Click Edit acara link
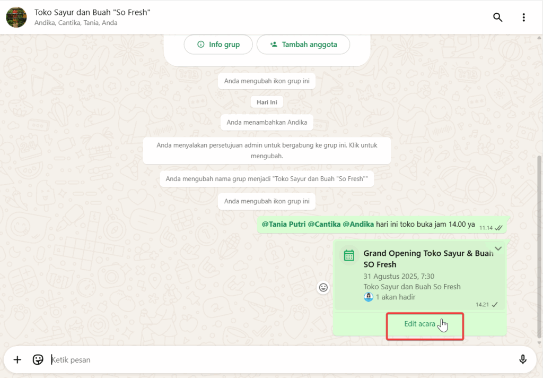Viewport: 543px width, 378px height. click(x=419, y=324)
